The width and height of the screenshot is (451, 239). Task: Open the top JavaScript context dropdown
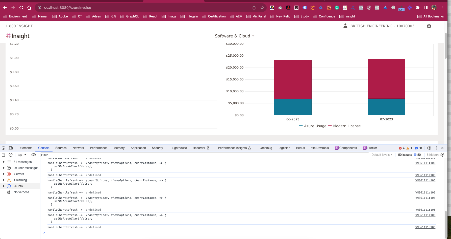point(22,155)
